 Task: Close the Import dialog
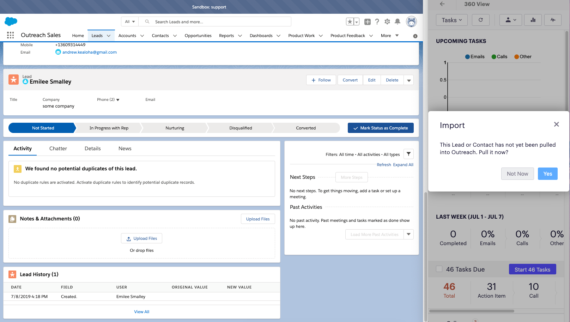[556, 124]
